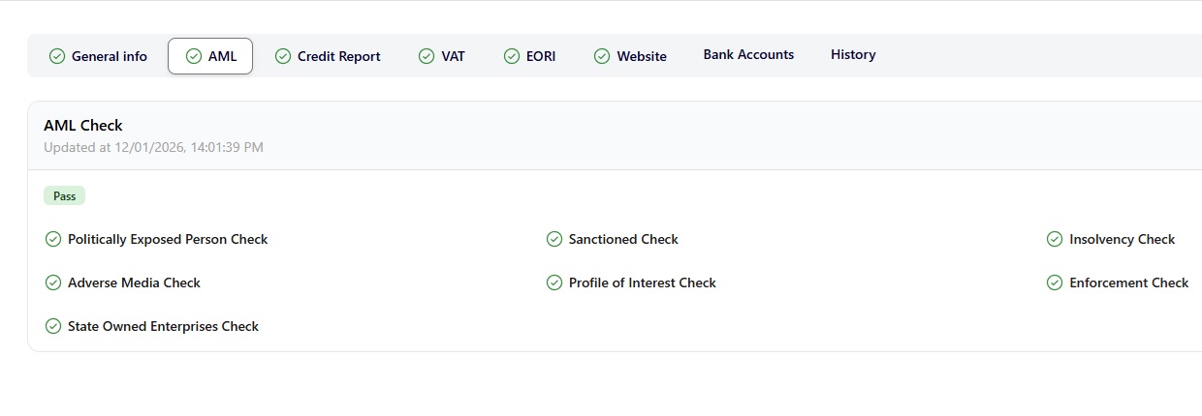Click the General info tab check icon
Screen dimensions: 1202x416
pos(57,56)
